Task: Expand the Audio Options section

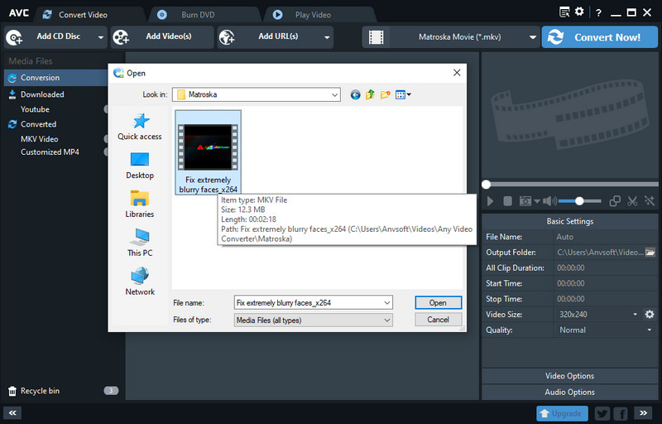Action: tap(569, 393)
